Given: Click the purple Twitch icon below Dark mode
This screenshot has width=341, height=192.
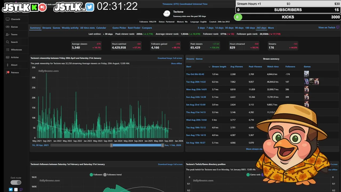Looking at the screenshot, I should (x=21, y=190).
